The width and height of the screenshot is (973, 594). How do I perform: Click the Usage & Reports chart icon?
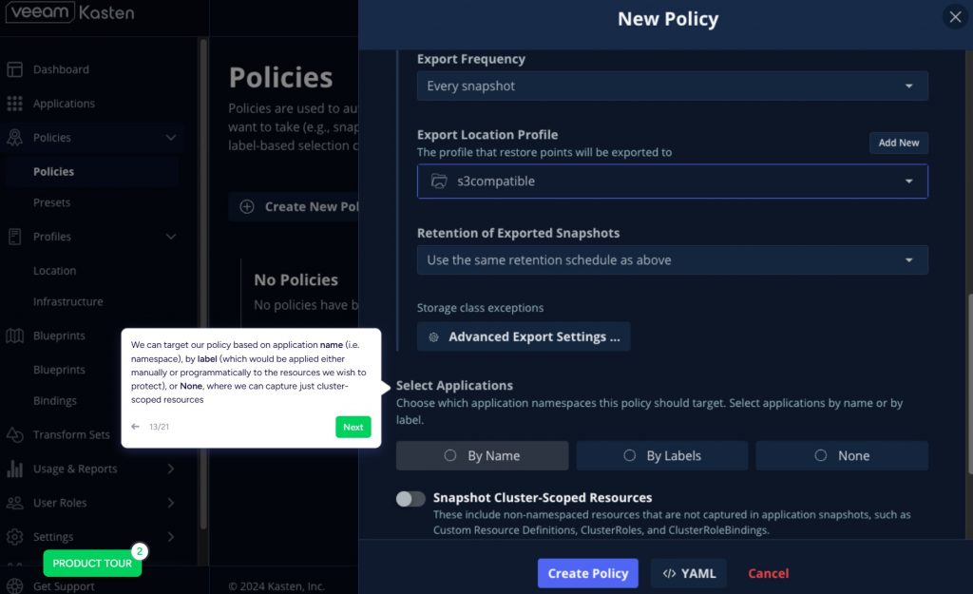click(15, 469)
